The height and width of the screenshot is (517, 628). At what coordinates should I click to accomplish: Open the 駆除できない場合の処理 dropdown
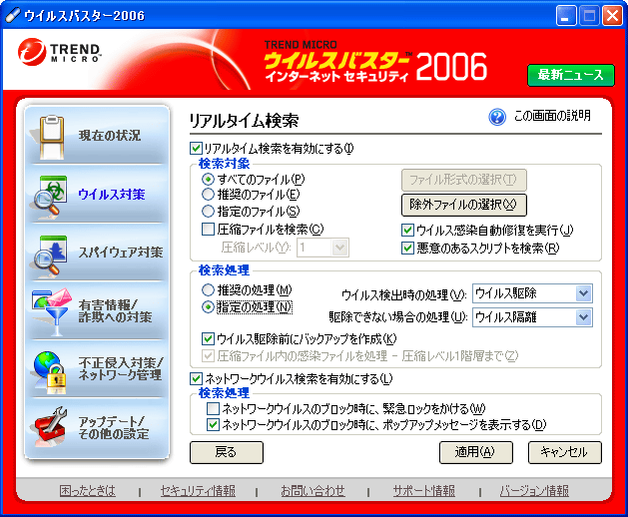click(532, 317)
